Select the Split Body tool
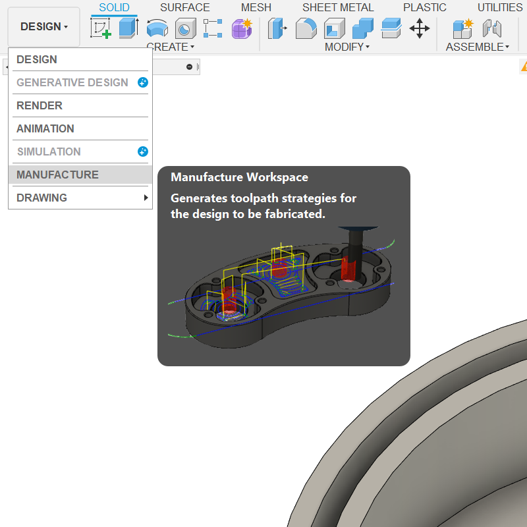This screenshot has height=527, width=527. pos(390,27)
